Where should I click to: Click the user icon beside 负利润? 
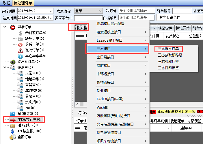point(20,102)
